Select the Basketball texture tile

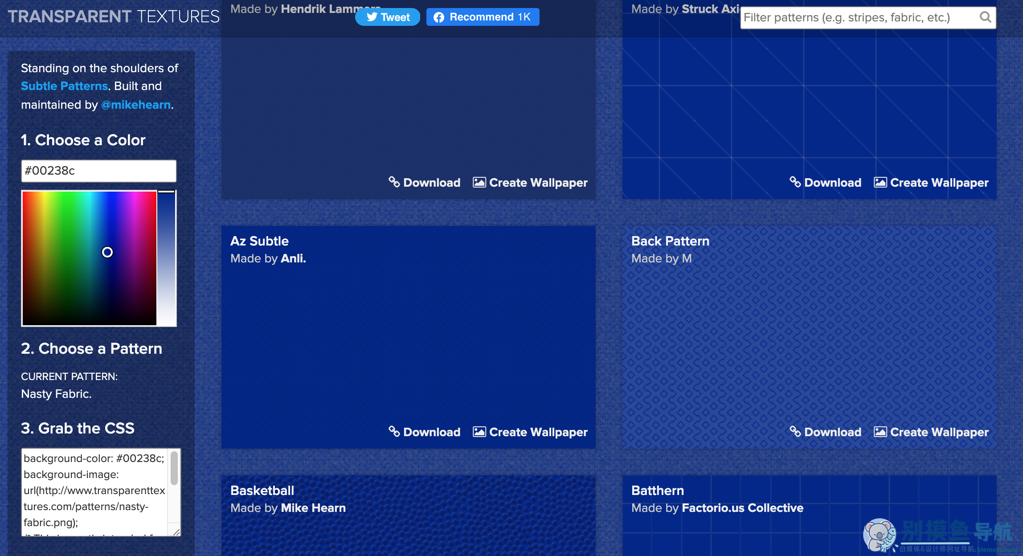pyautogui.click(x=409, y=515)
